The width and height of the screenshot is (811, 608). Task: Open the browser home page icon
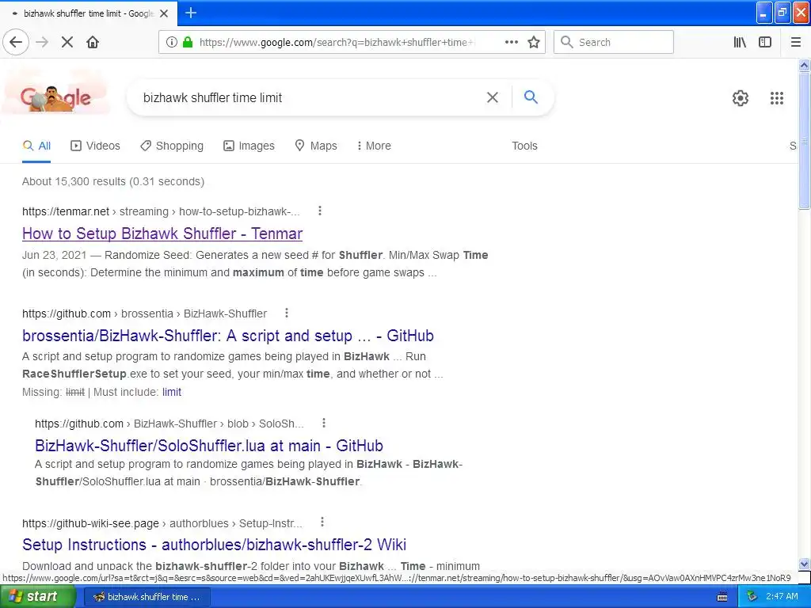93,43
